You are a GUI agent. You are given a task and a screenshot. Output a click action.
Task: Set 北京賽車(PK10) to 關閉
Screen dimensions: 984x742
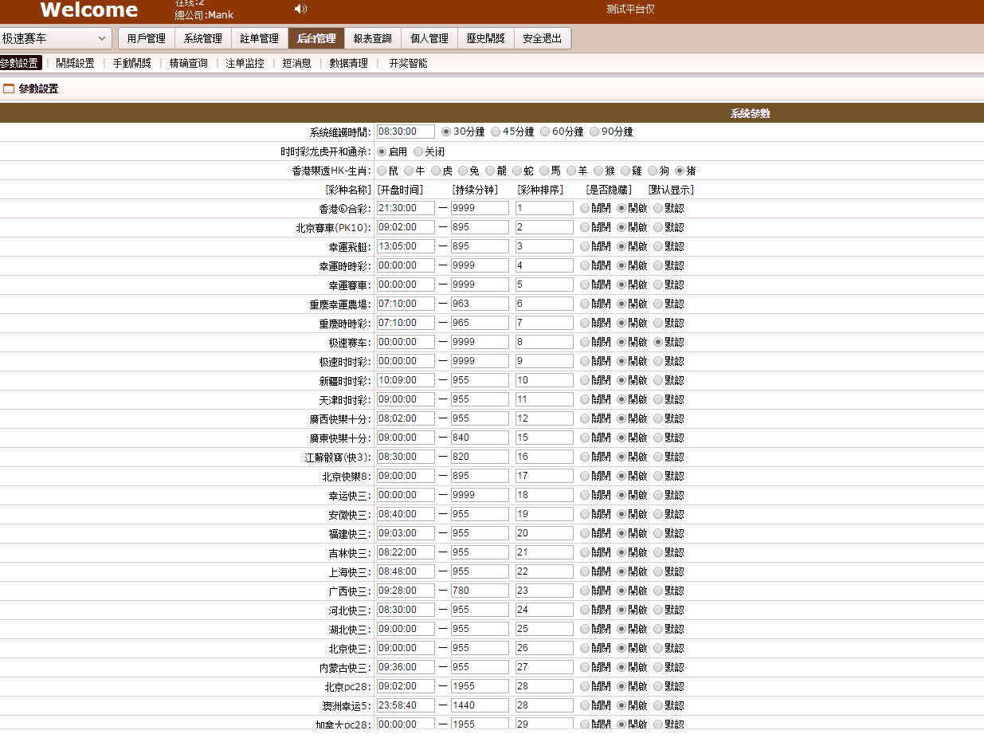click(x=585, y=228)
